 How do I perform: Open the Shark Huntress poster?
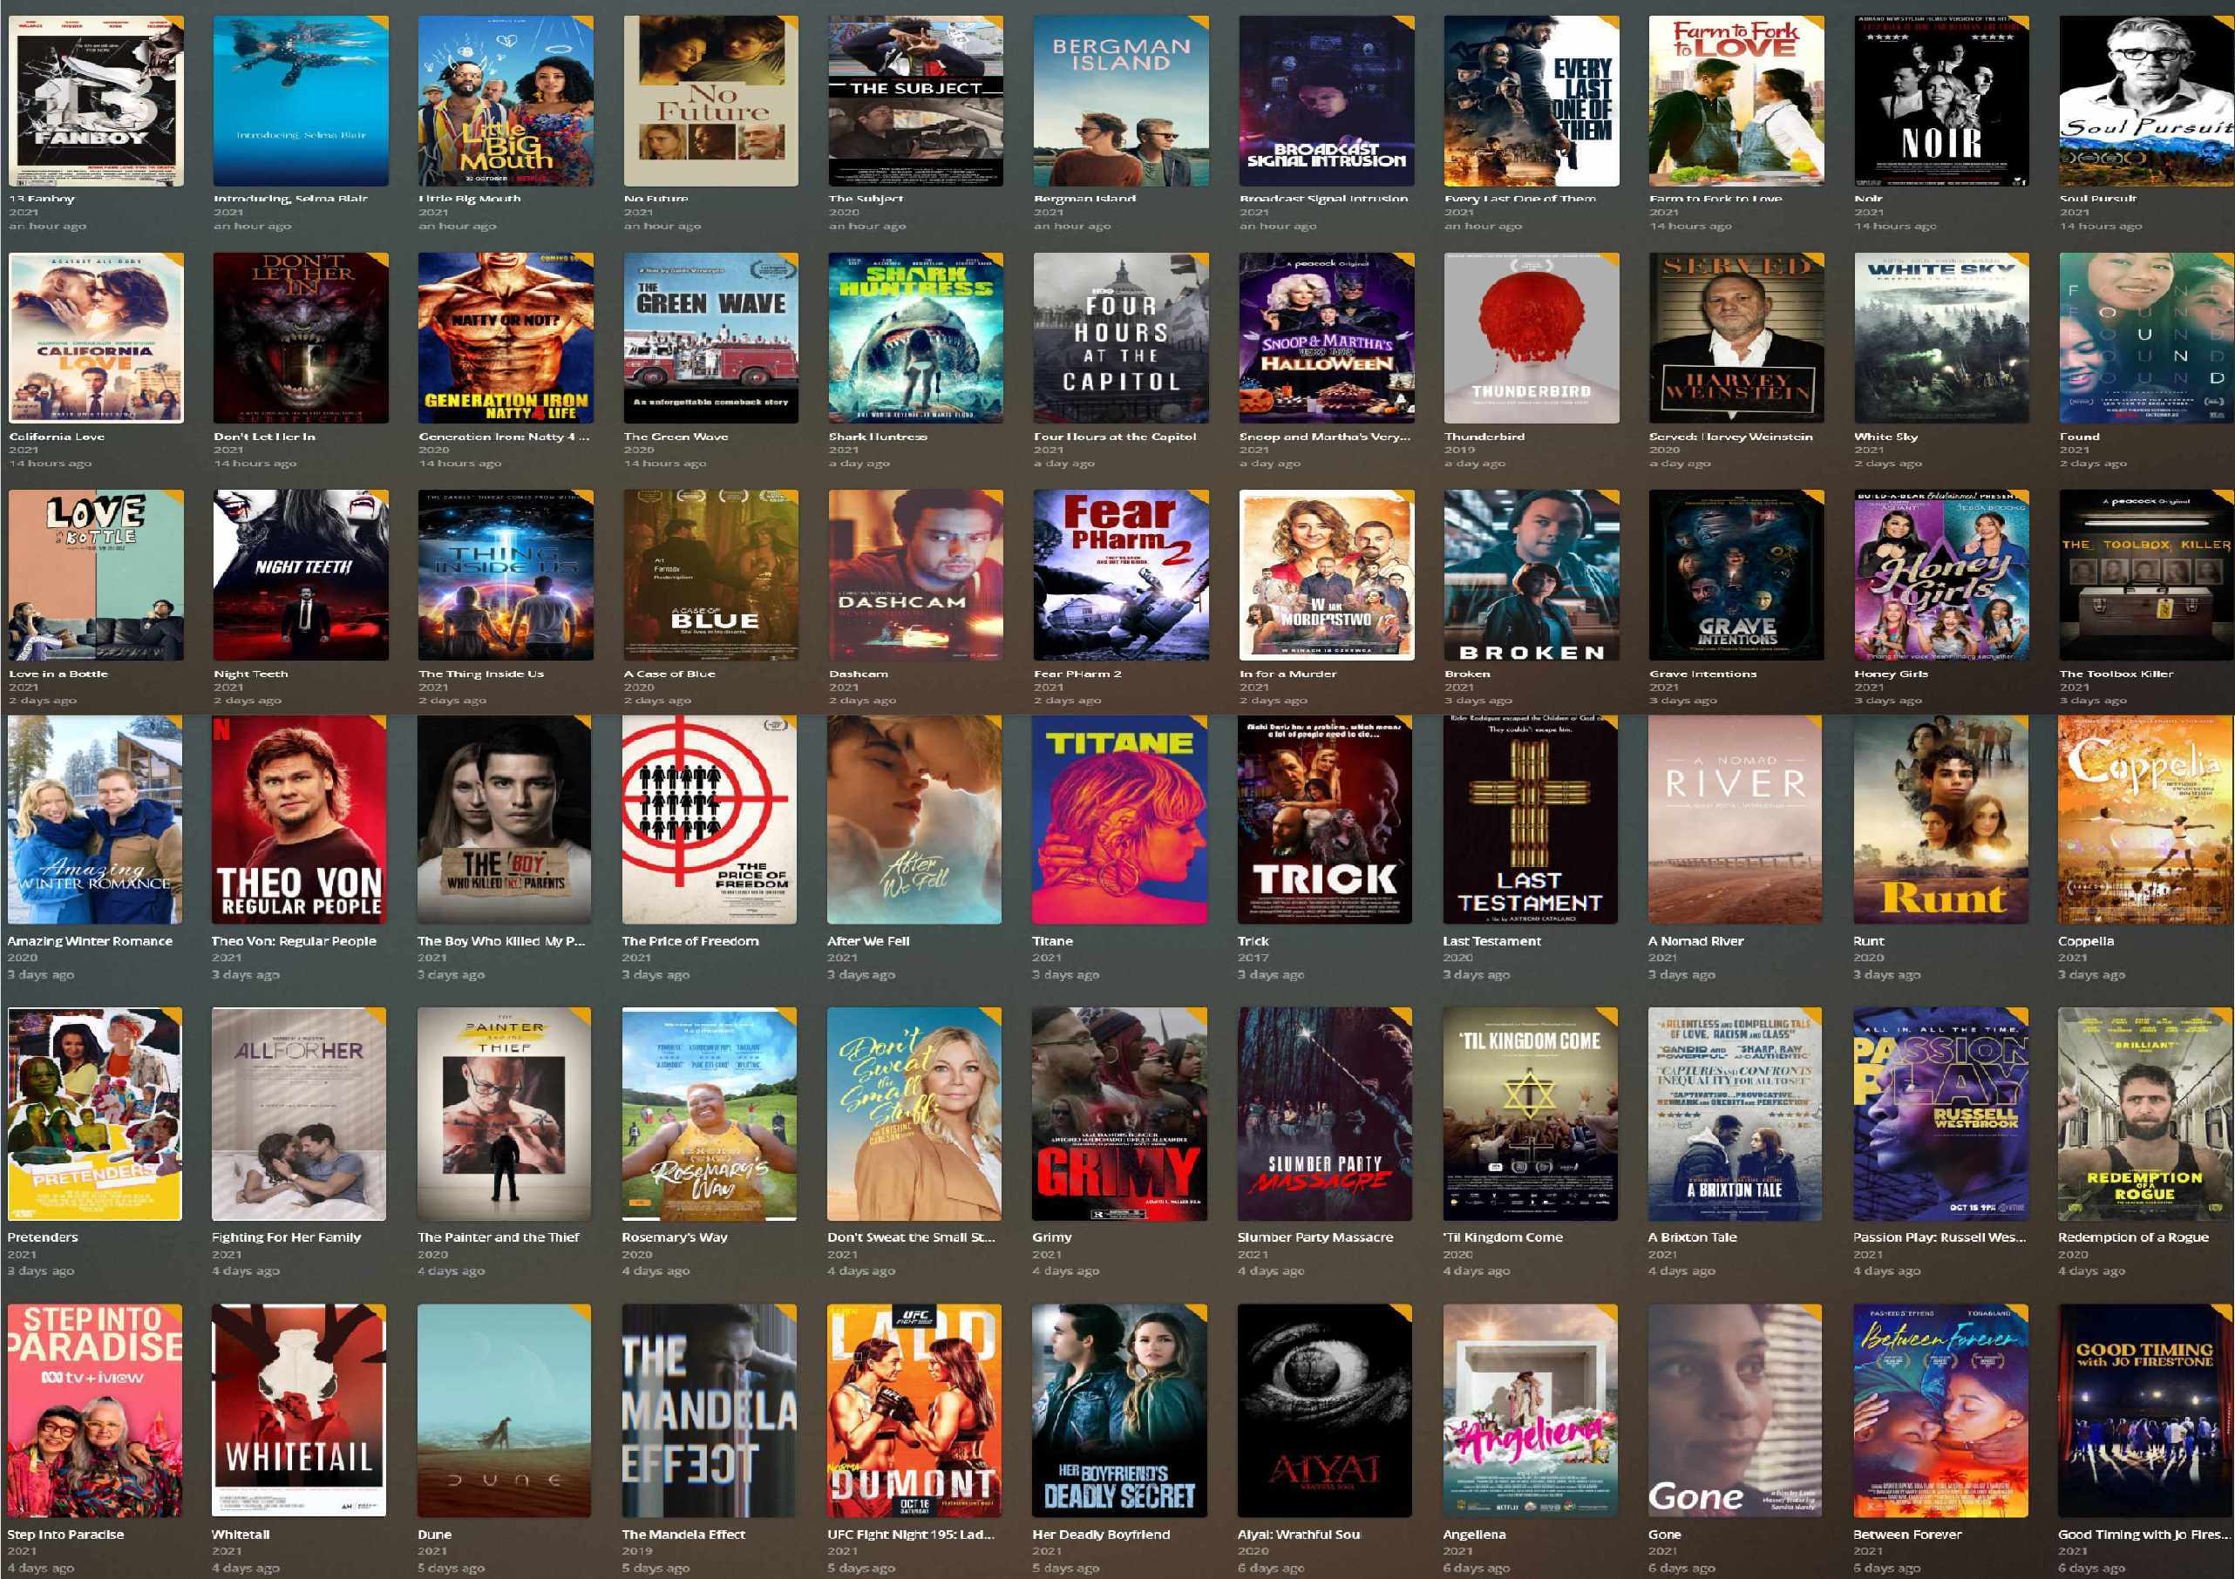(915, 336)
